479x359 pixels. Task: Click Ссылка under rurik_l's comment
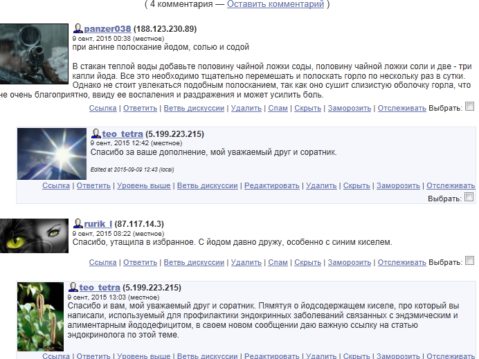[103, 262]
